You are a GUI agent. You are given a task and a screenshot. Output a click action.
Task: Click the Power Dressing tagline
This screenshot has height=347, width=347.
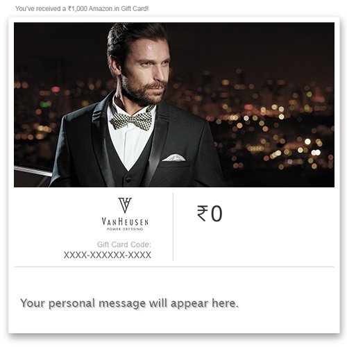(125, 229)
